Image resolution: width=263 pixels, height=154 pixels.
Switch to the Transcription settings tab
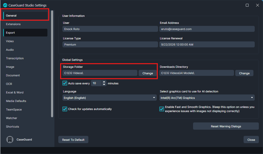coord(15,58)
